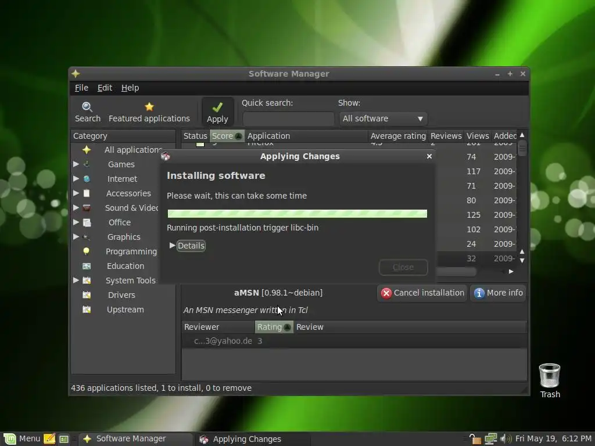Click Cancel installation button

(422, 293)
